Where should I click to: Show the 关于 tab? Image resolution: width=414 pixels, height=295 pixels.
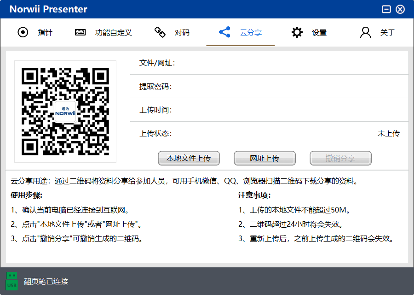coord(378,32)
